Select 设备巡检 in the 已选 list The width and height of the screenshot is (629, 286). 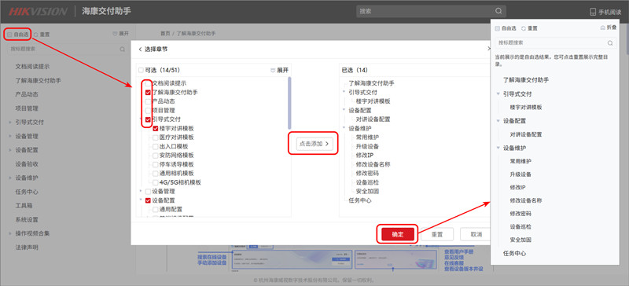(367, 182)
